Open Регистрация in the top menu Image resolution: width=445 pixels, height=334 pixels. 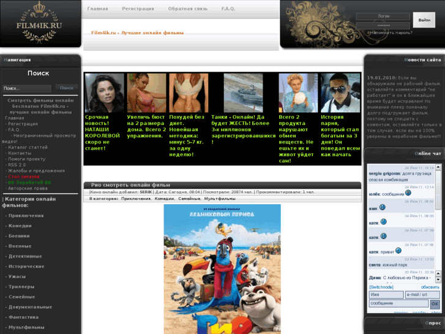pyautogui.click(x=138, y=9)
